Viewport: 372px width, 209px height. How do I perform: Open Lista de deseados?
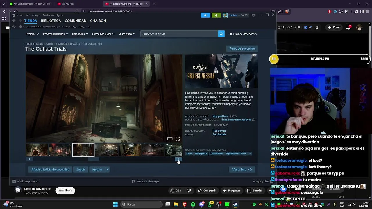pos(243,34)
